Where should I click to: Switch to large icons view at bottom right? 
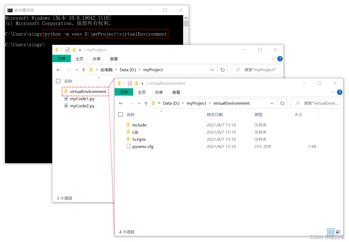[338, 232]
